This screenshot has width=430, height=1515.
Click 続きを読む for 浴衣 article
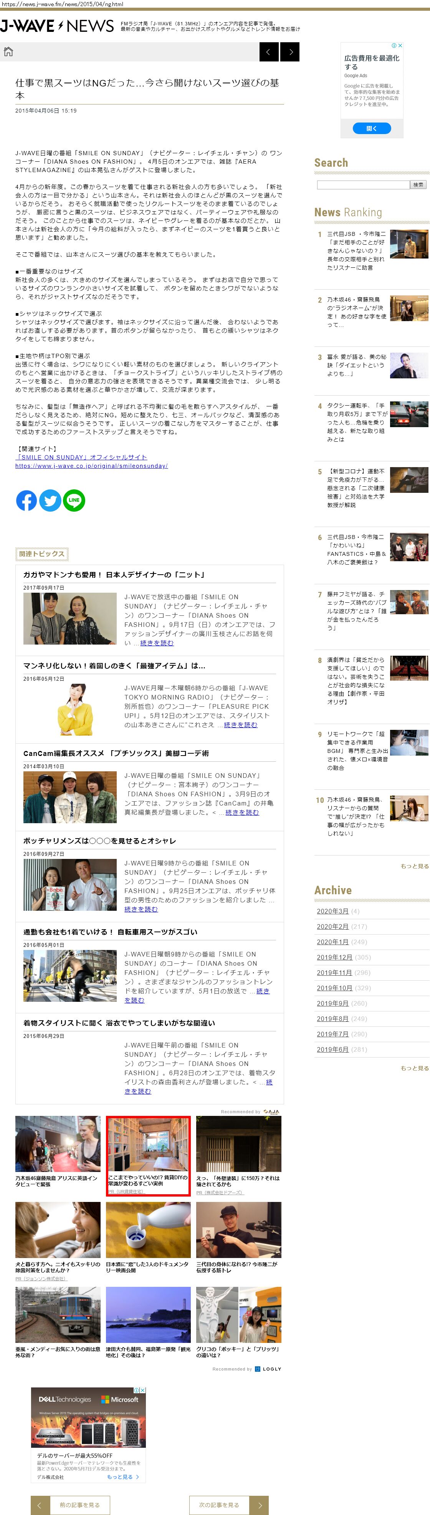pyautogui.click(x=137, y=1091)
